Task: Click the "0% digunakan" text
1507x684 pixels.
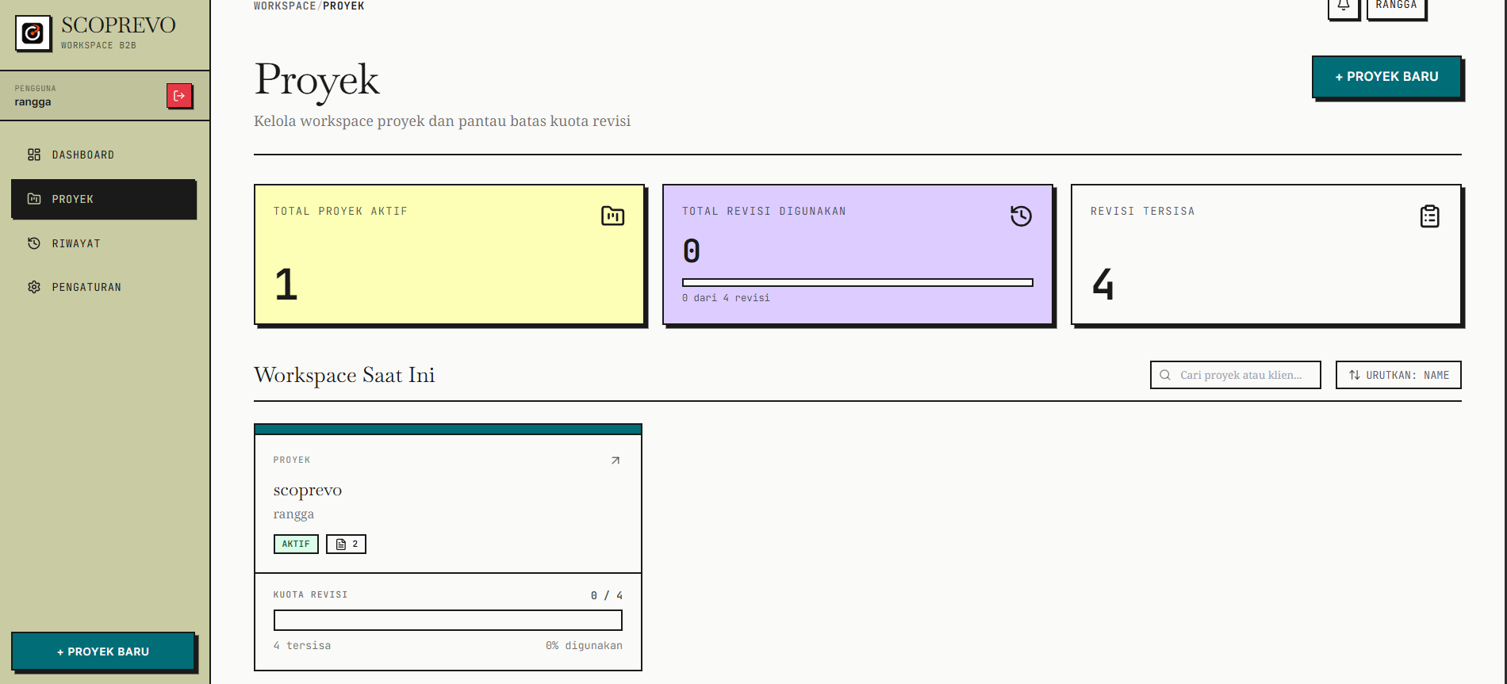Action: tap(584, 645)
